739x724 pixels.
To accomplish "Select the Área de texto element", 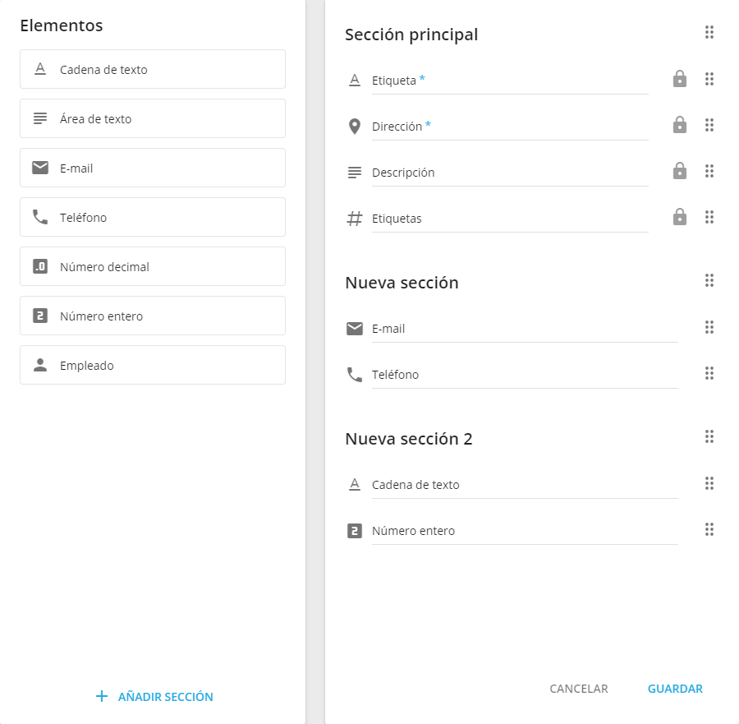I will (x=153, y=118).
